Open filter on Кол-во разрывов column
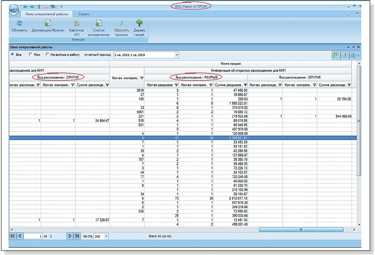Image resolution: width=375 pixels, height=255 pixels. 176,85
